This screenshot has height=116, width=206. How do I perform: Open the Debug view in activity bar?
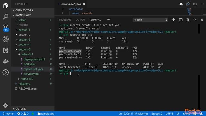[5, 39]
